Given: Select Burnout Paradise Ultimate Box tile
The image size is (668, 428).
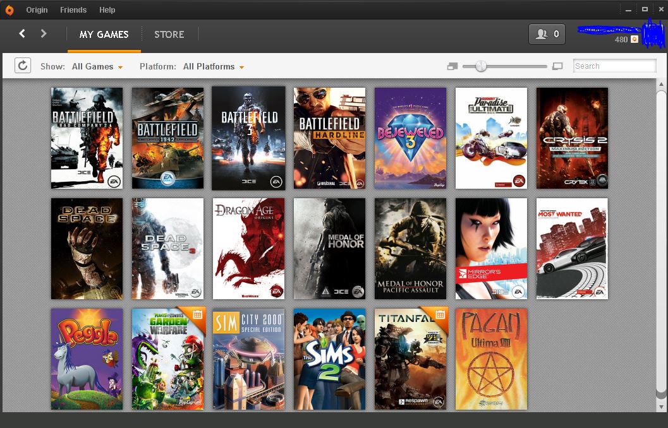Looking at the screenshot, I should click(x=491, y=138).
